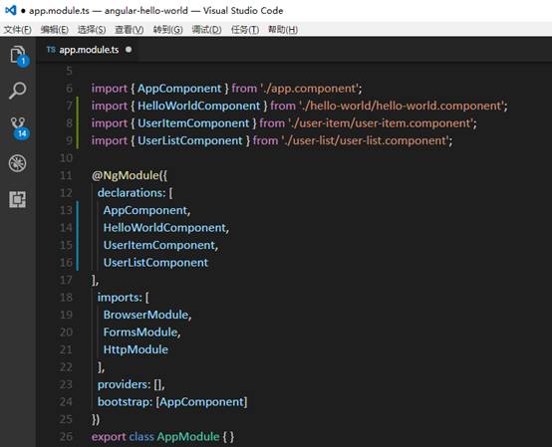Open the 帮助(H) menu
Viewport: 552px width, 447px height.
tap(283, 30)
